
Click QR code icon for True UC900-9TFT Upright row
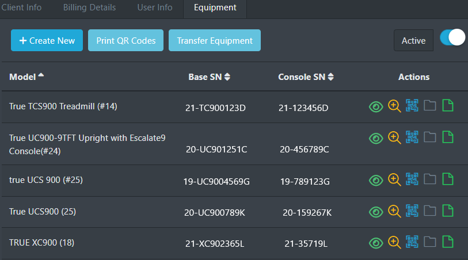pos(412,137)
